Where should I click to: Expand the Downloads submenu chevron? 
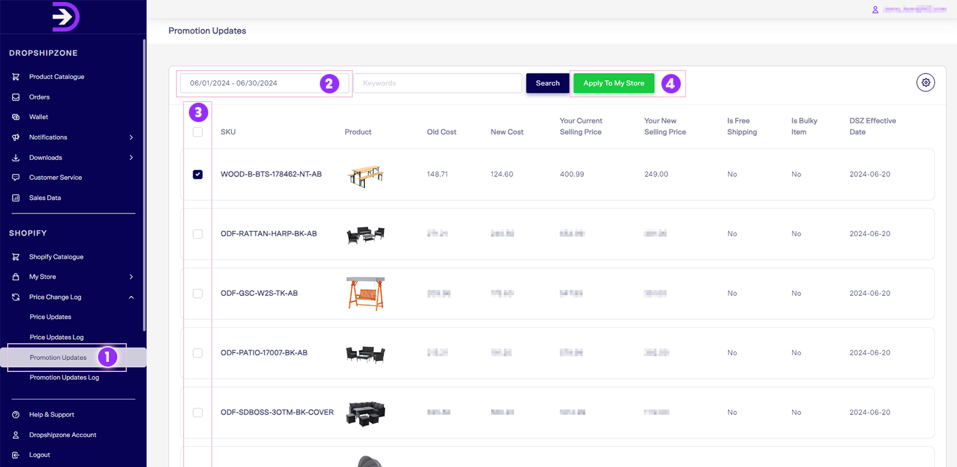131,158
